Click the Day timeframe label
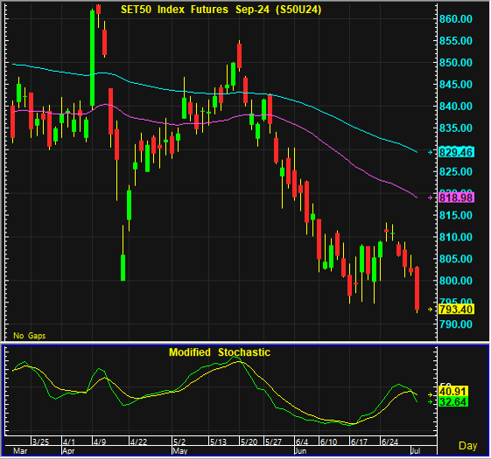 pyautogui.click(x=468, y=446)
